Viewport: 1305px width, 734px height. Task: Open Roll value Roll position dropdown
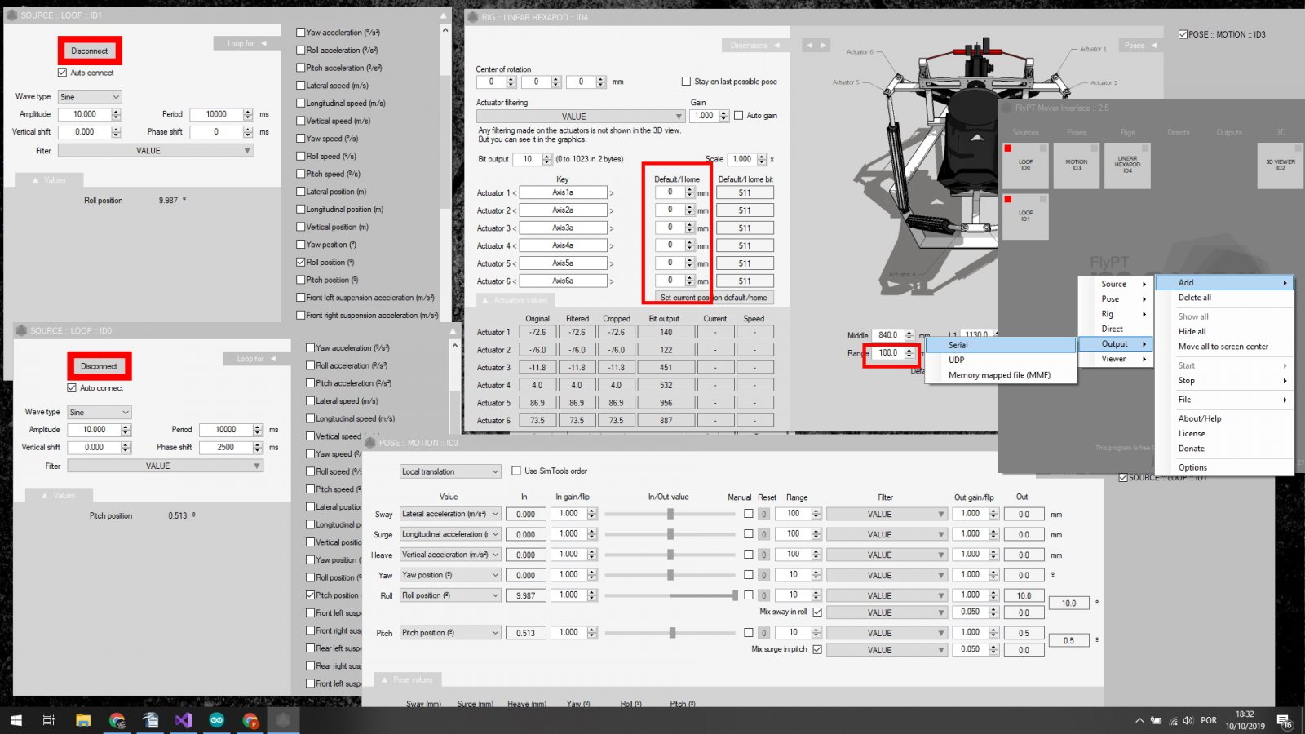450,595
